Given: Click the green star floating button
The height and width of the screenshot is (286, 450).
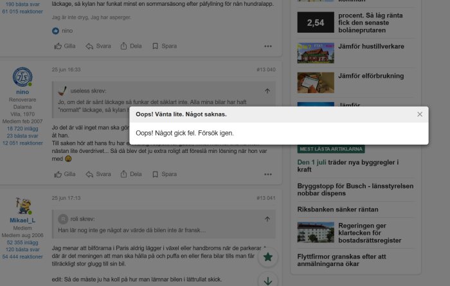Looking at the screenshot, I should point(268,257).
